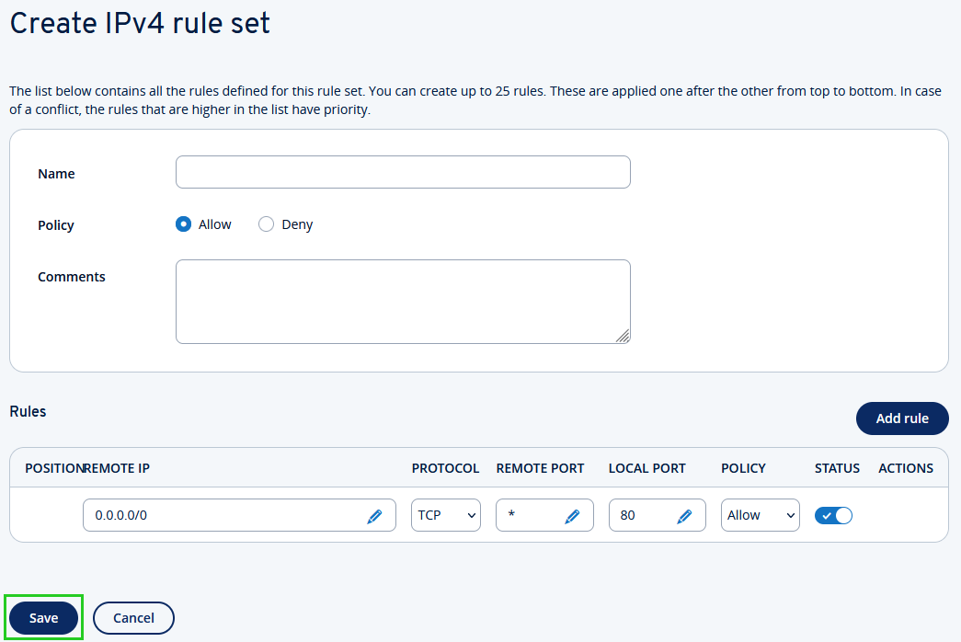Click the pencil icon in Remote Port field
The height and width of the screenshot is (642, 961).
572,516
